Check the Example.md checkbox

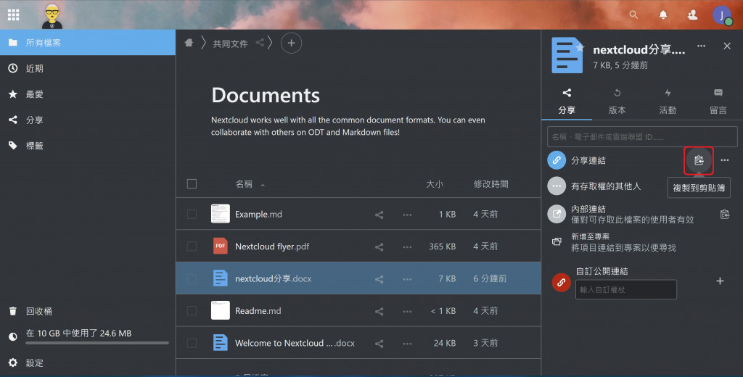[192, 214]
